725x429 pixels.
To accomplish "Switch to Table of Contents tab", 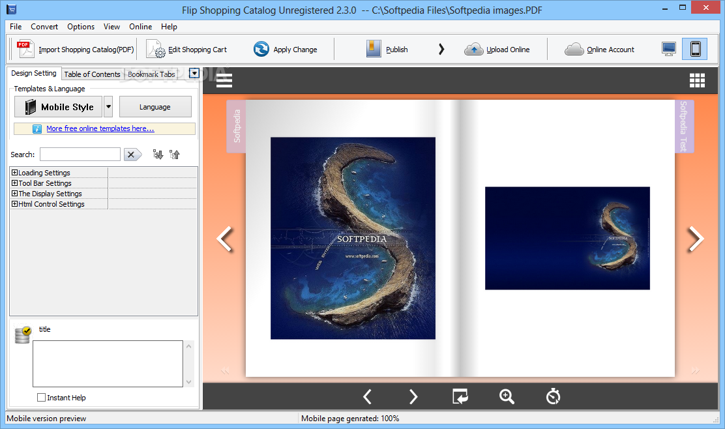I will pos(92,74).
